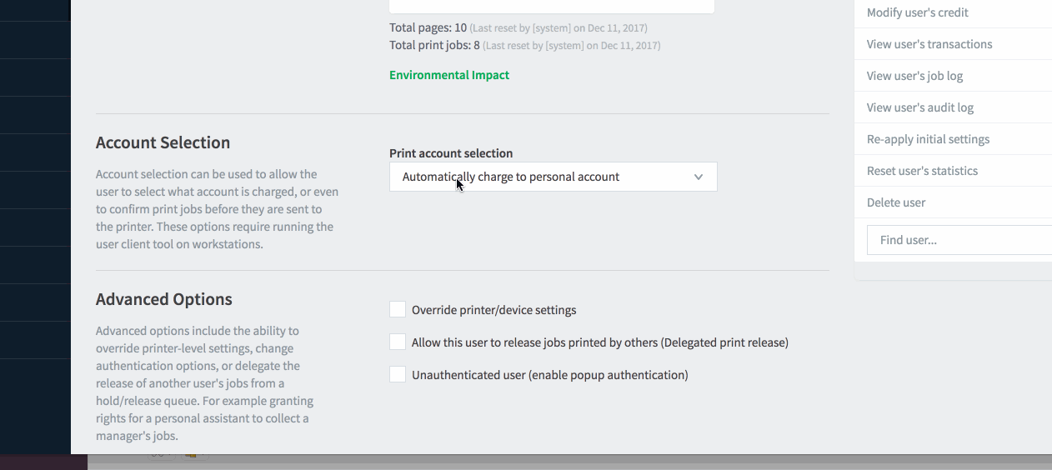Click Reset user's statistics
The image size is (1052, 470).
pos(922,171)
